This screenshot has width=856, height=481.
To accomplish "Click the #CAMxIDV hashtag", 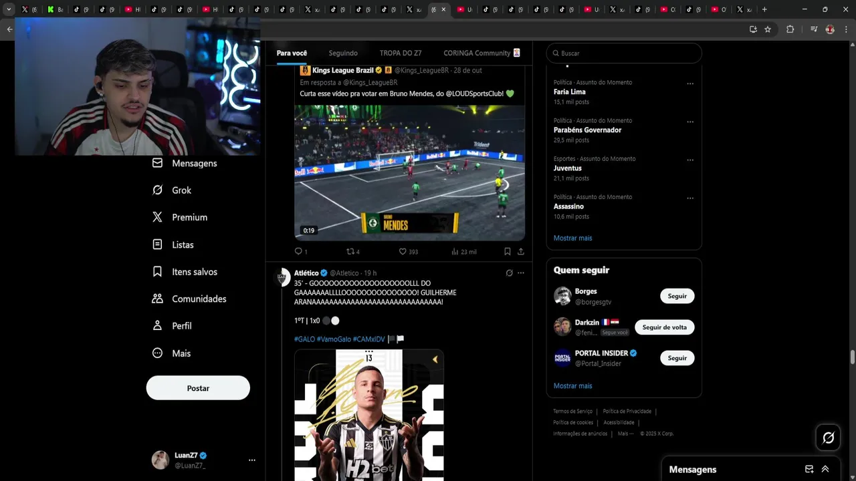I will point(369,339).
